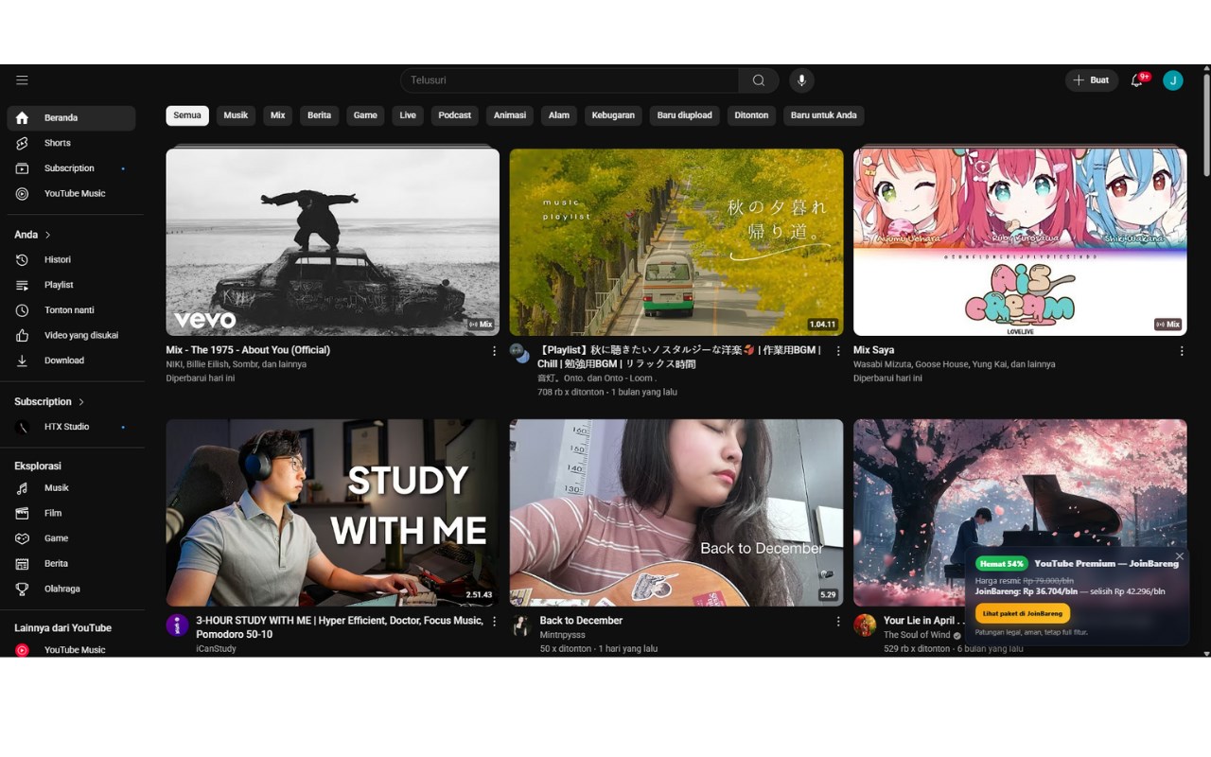Select the Ditonton filter chip
Image resolution: width=1211 pixels, height=757 pixels.
pyautogui.click(x=751, y=115)
